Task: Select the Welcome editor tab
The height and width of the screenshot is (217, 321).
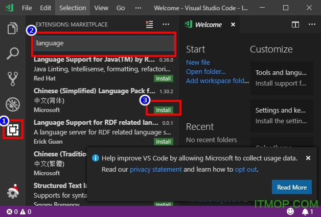Action: pyautogui.click(x=209, y=24)
